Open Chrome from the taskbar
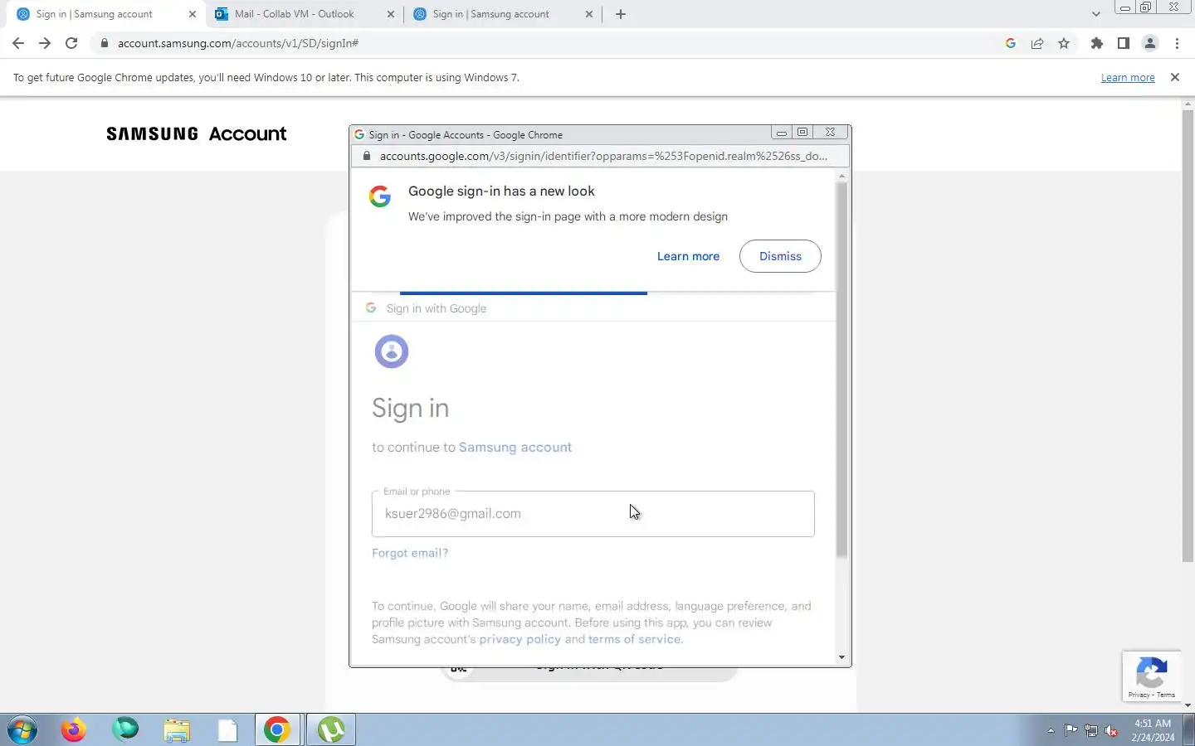Screen dimensions: 1195x746 coord(277,730)
